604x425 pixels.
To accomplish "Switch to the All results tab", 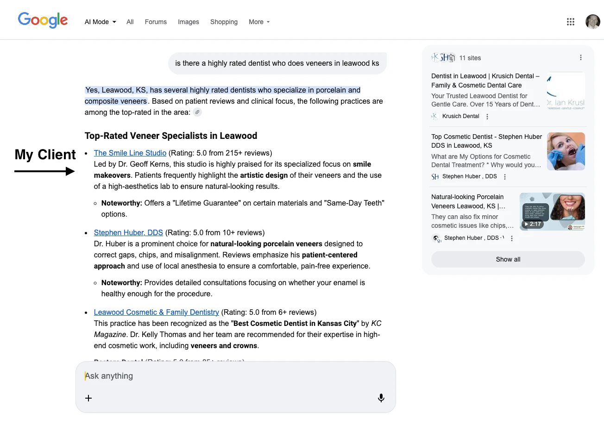I will pyautogui.click(x=130, y=22).
